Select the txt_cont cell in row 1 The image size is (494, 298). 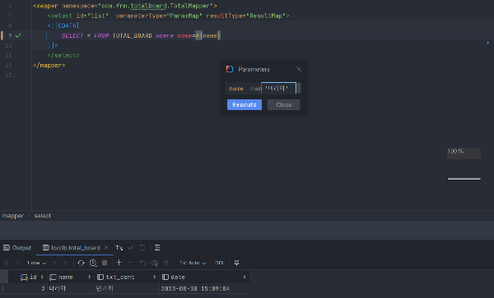[127, 288]
